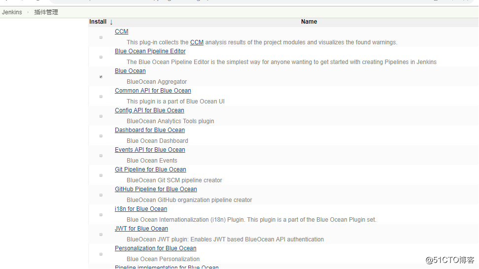The height and width of the screenshot is (269, 479).
Task: Select the Blue Ocean Pipeline Editor description text
Action: tap(282, 62)
